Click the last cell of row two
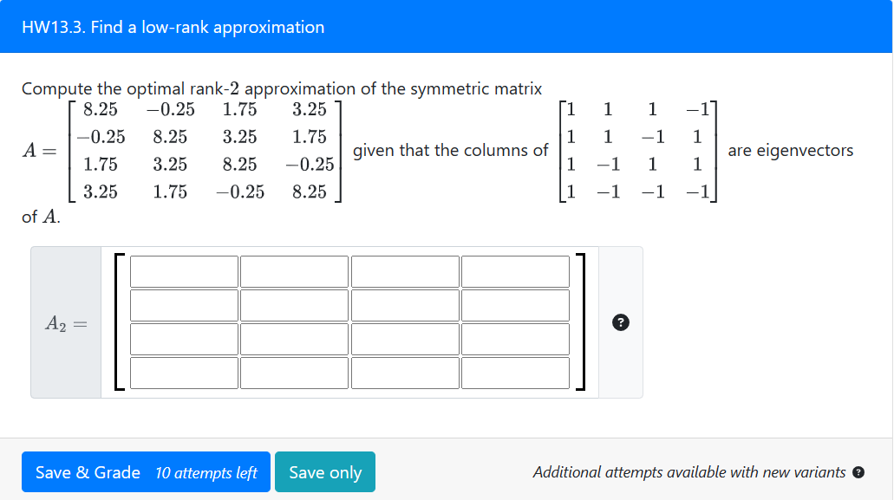Image resolution: width=894 pixels, height=500 pixels. 515,304
